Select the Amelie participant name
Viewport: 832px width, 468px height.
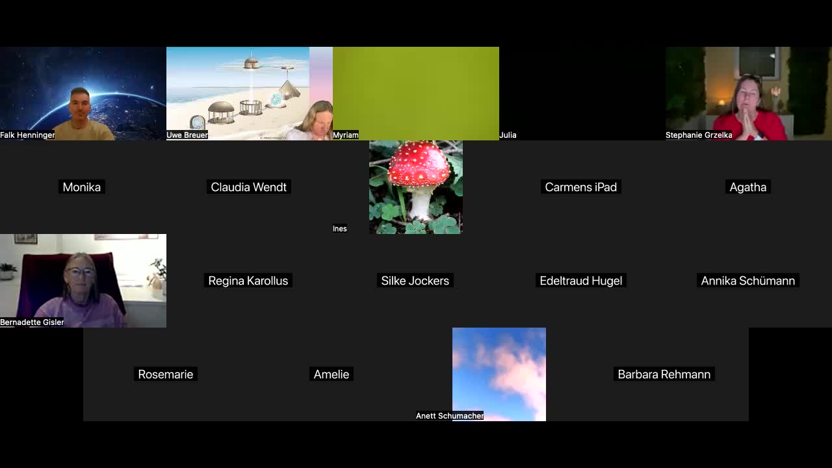331,374
